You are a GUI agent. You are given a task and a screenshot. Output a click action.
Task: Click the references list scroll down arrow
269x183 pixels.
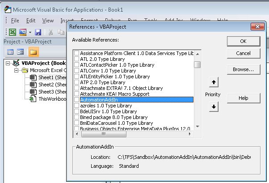pos(198,127)
